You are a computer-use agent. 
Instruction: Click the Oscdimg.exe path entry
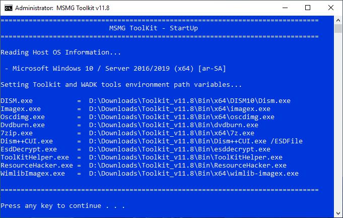click(x=138, y=117)
